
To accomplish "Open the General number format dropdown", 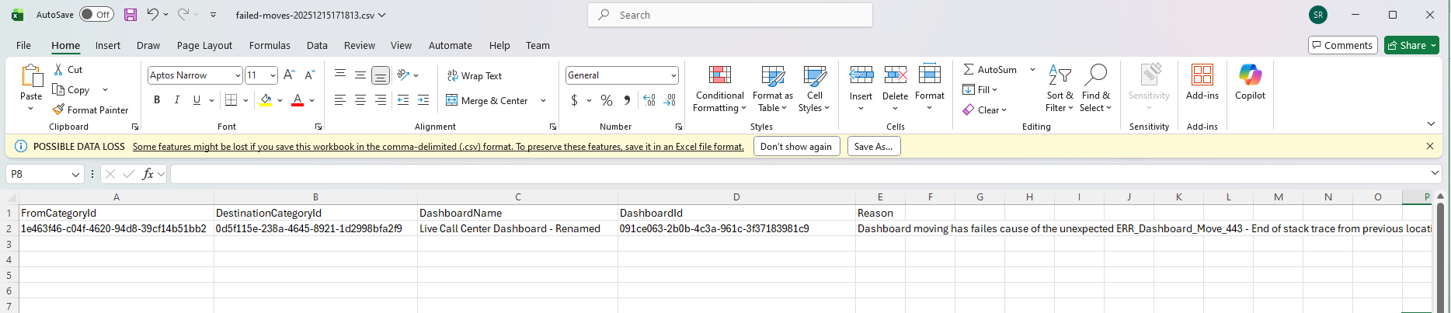I will pyautogui.click(x=673, y=75).
